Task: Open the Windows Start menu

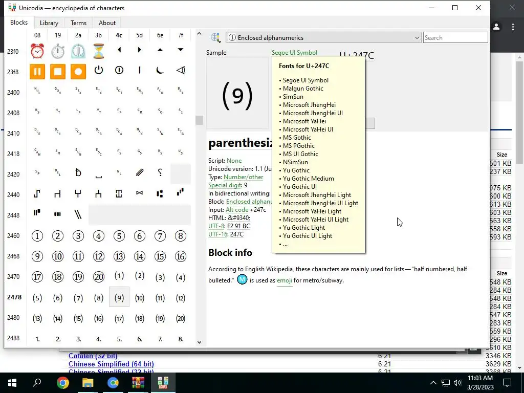Action: (x=12, y=383)
